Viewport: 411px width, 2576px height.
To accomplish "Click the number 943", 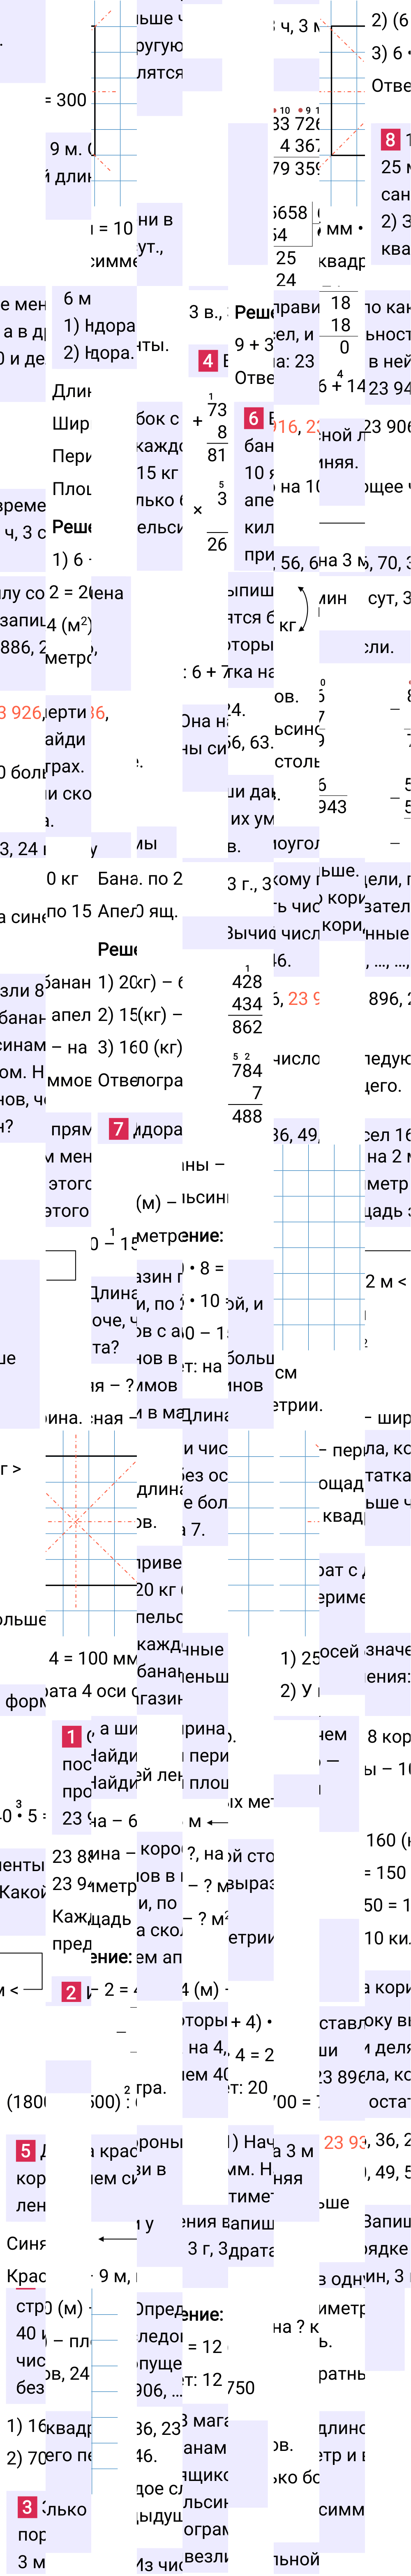I will [332, 807].
